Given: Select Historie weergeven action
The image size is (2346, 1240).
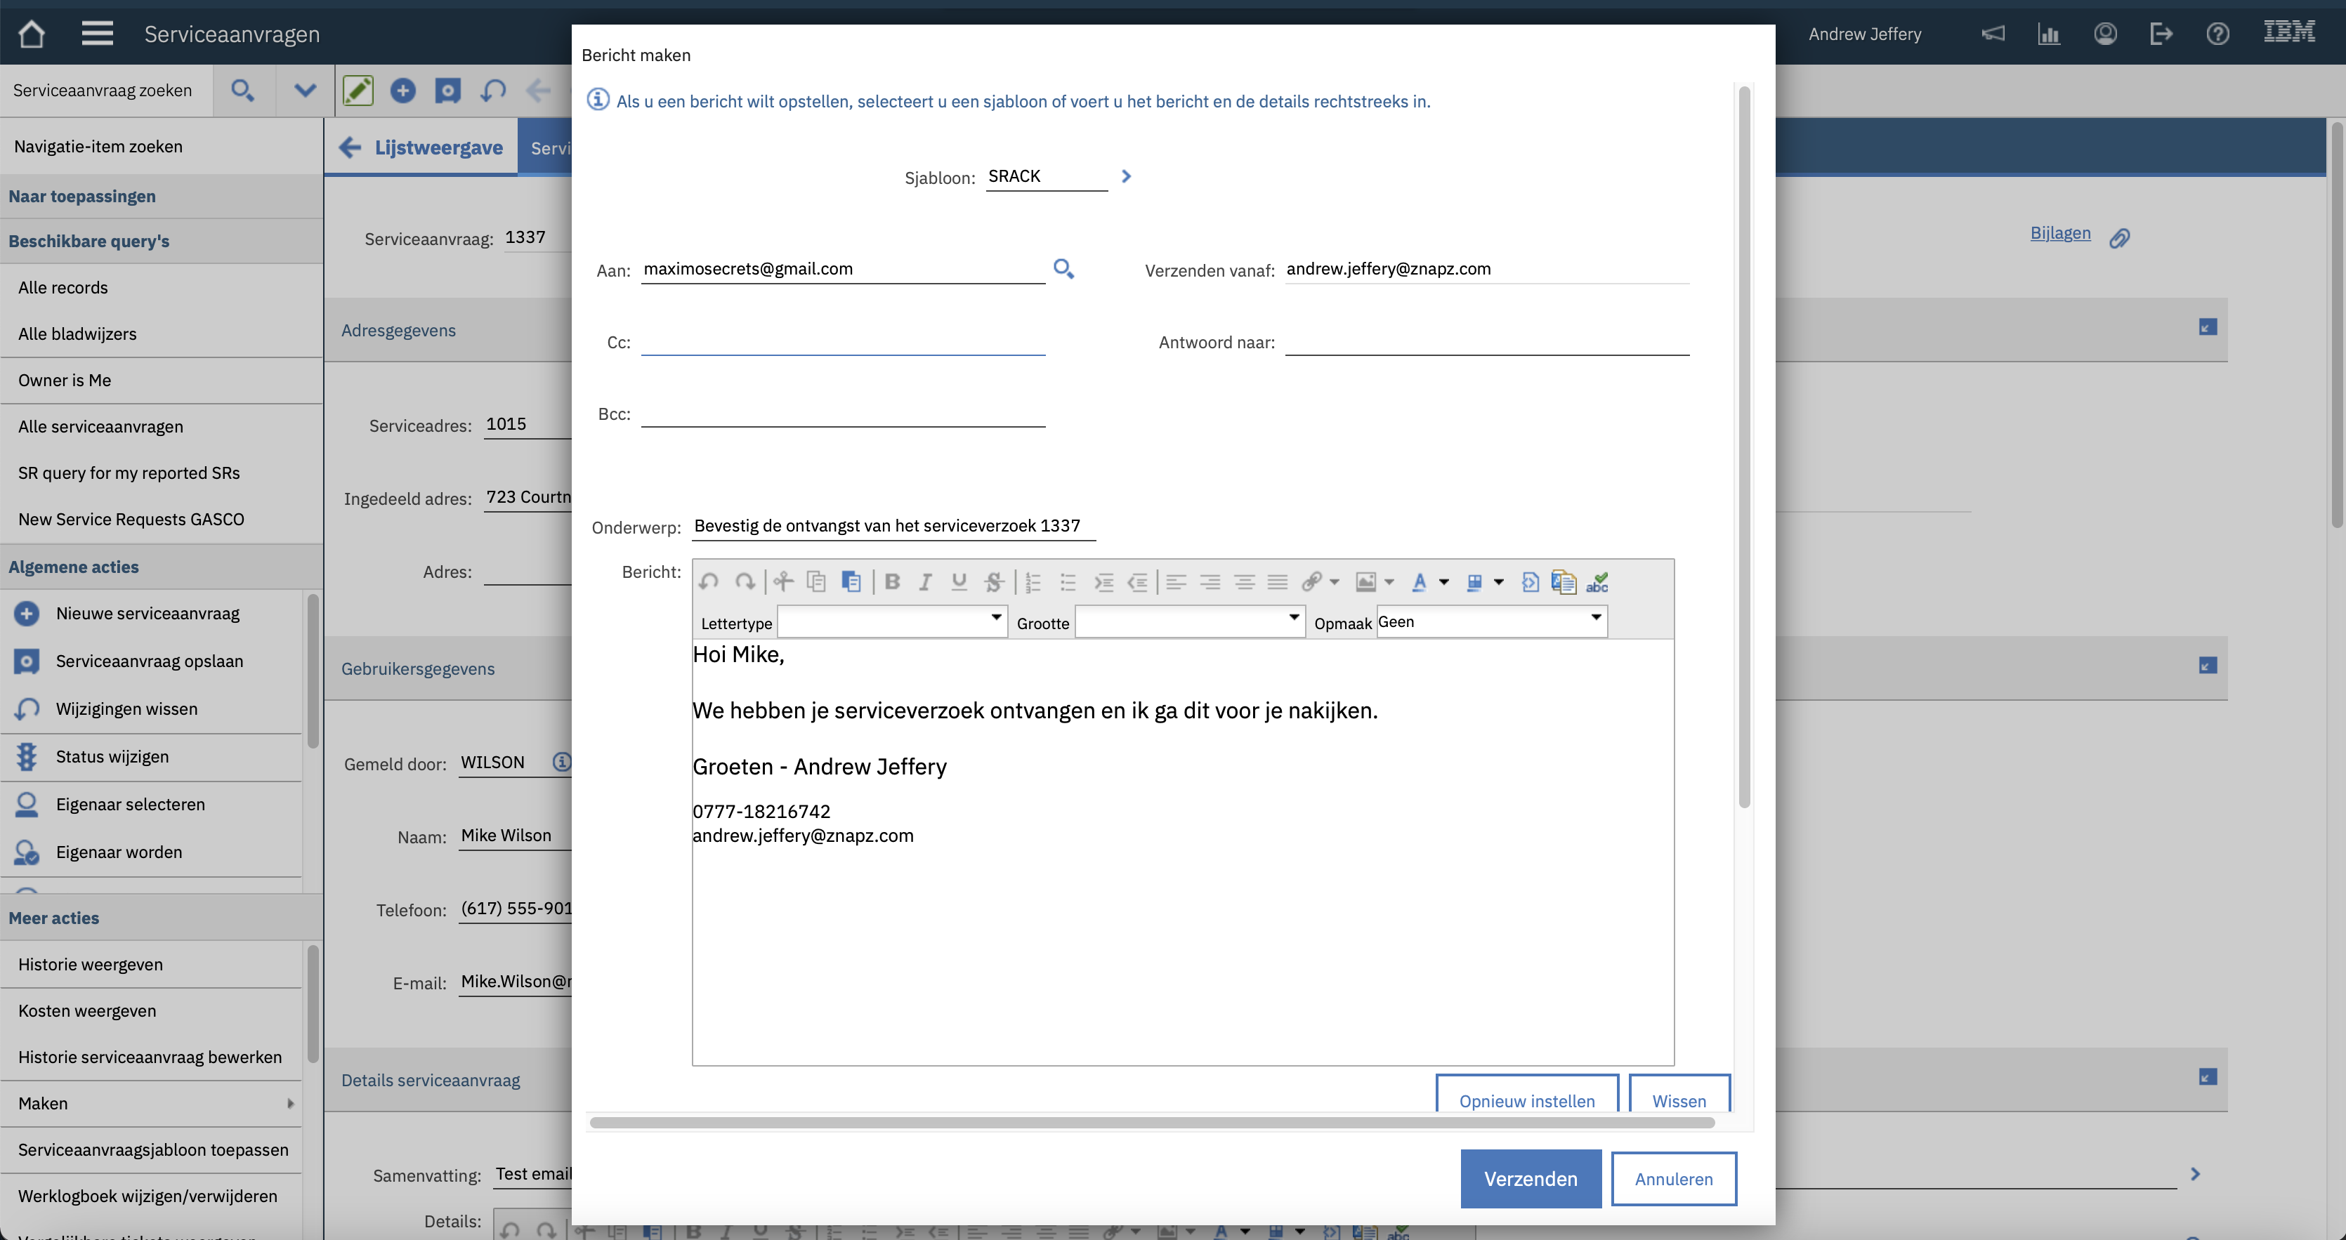Looking at the screenshot, I should tap(90, 964).
